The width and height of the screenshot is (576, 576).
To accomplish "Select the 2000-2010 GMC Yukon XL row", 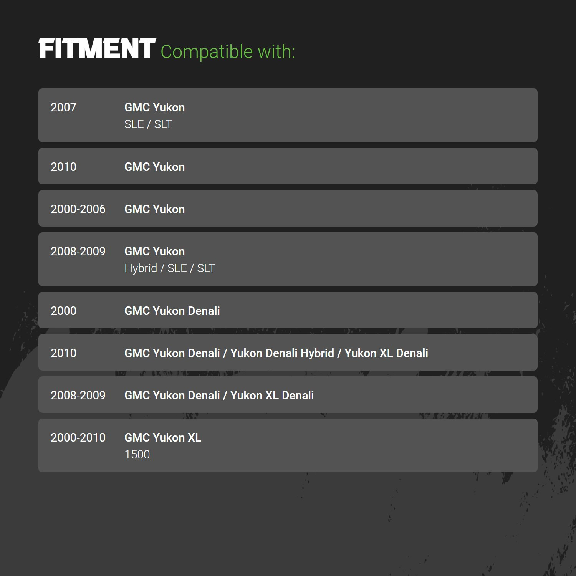I will 288,445.
